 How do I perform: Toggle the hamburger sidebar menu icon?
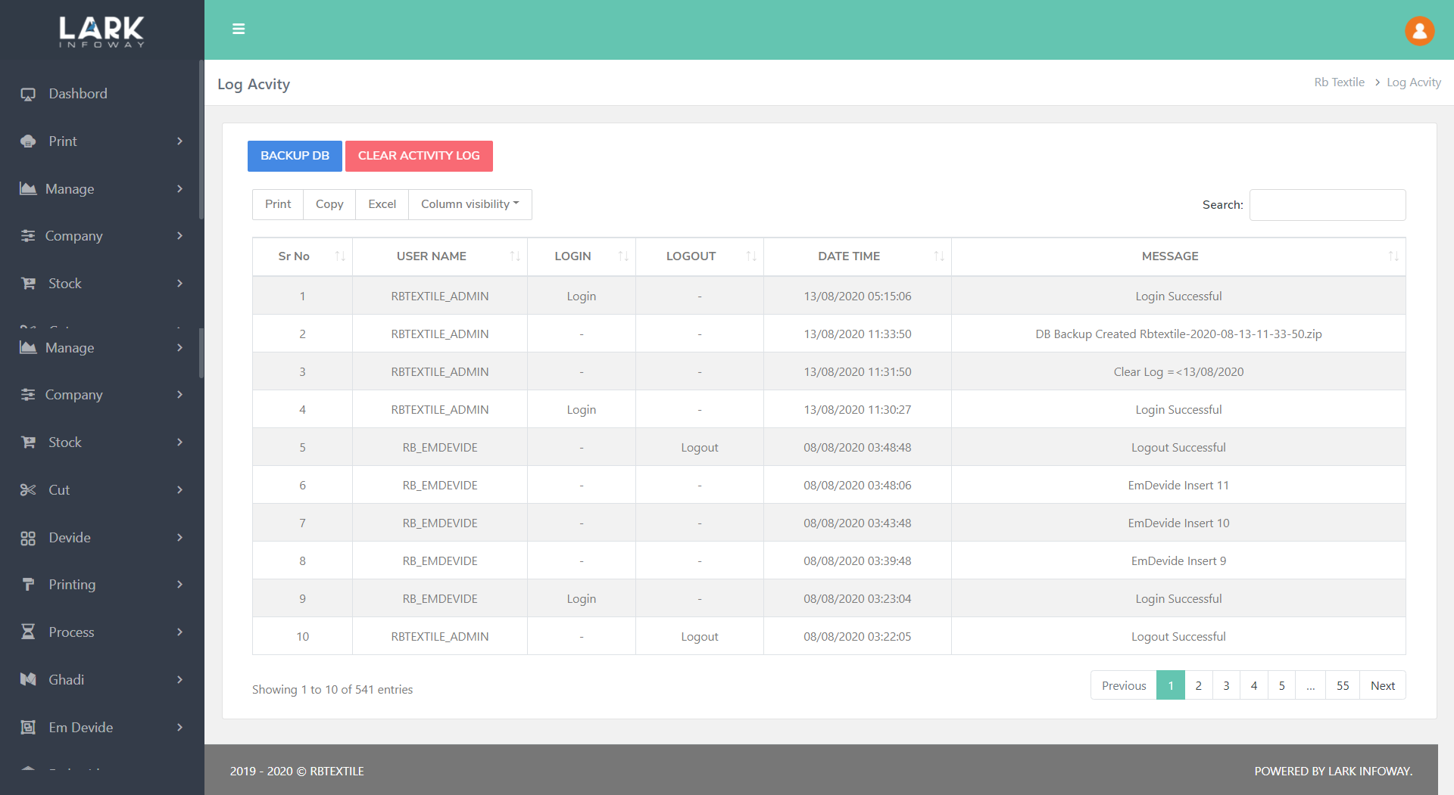click(x=239, y=29)
